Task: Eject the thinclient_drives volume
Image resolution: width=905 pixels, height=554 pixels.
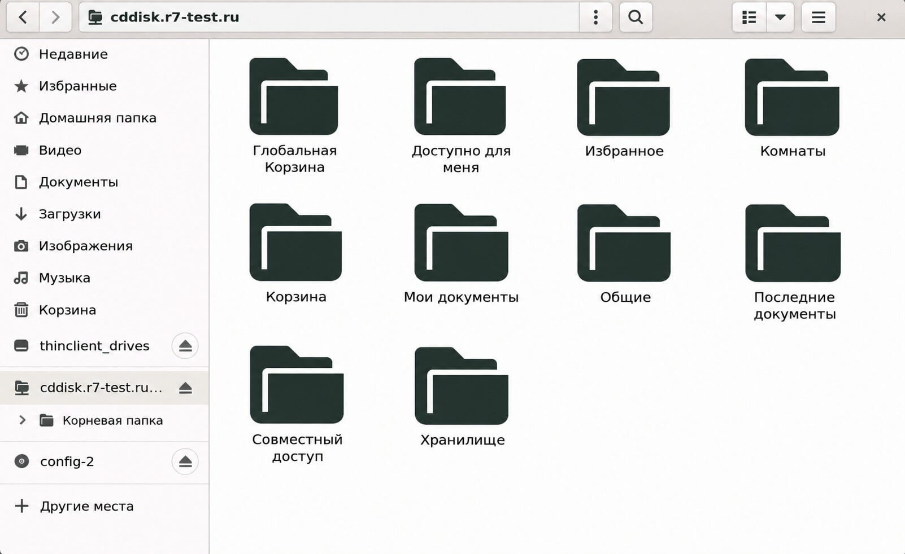Action: (x=185, y=346)
